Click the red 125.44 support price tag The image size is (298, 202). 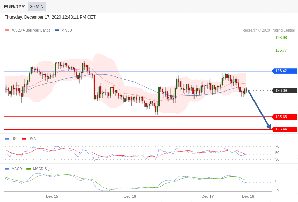coord(285,129)
